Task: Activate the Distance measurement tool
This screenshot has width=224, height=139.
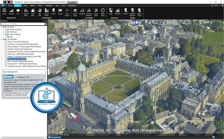Action: point(11,12)
